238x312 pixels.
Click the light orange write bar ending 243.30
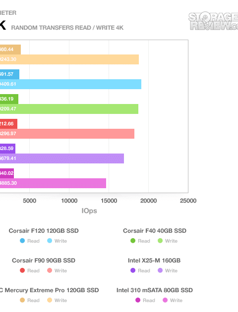tap(69, 59)
